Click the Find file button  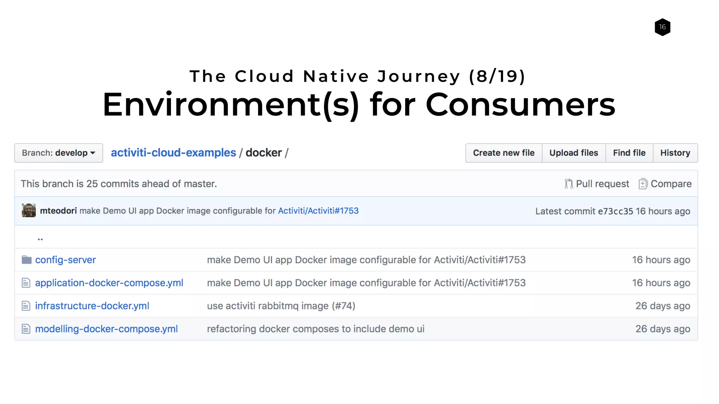tap(629, 153)
